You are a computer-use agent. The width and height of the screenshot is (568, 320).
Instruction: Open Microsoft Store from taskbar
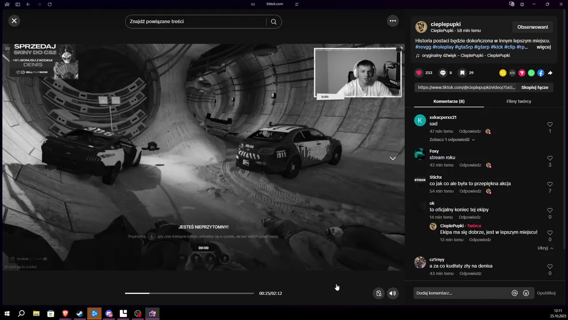coord(51,313)
